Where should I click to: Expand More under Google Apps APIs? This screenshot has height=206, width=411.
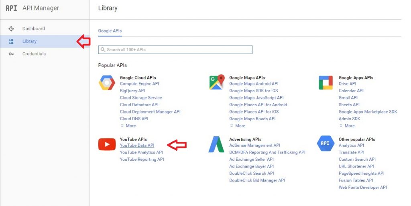click(x=347, y=126)
